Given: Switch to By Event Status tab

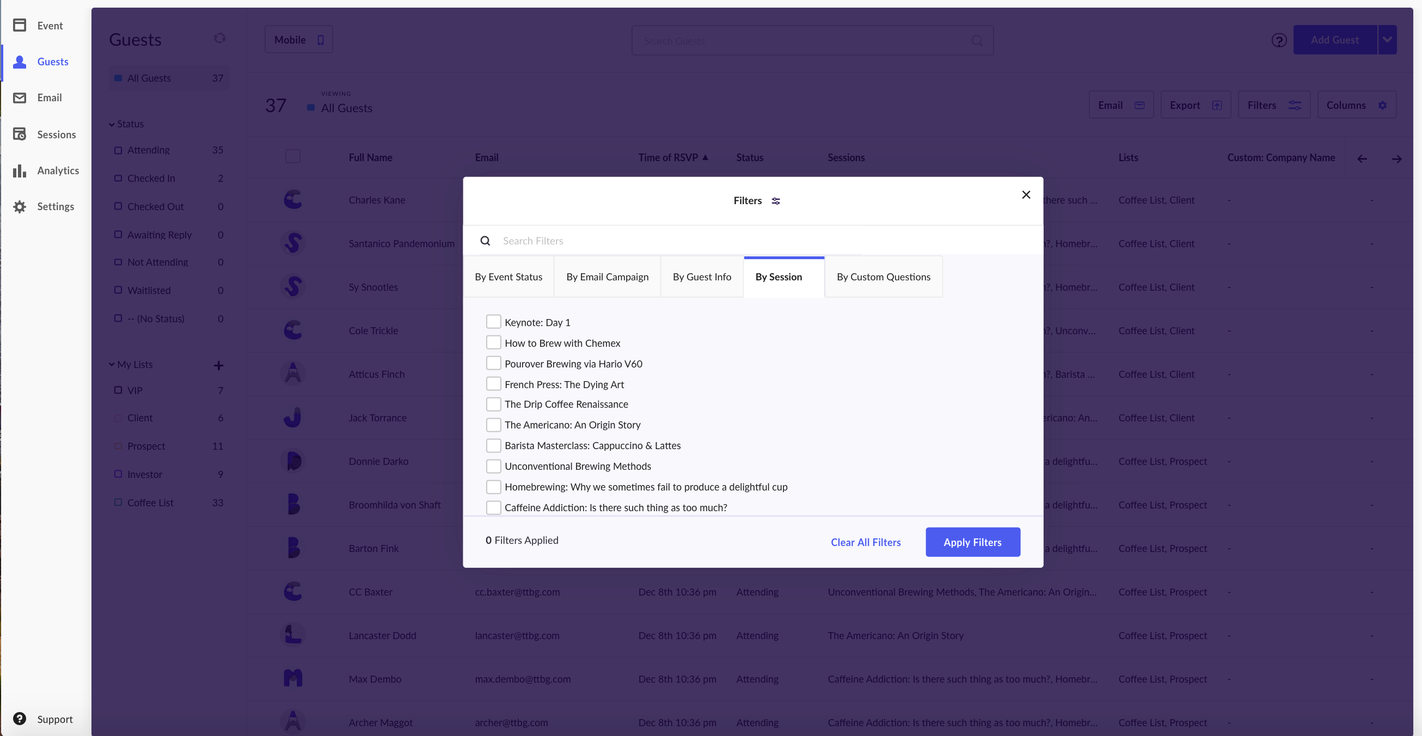Looking at the screenshot, I should pos(508,277).
